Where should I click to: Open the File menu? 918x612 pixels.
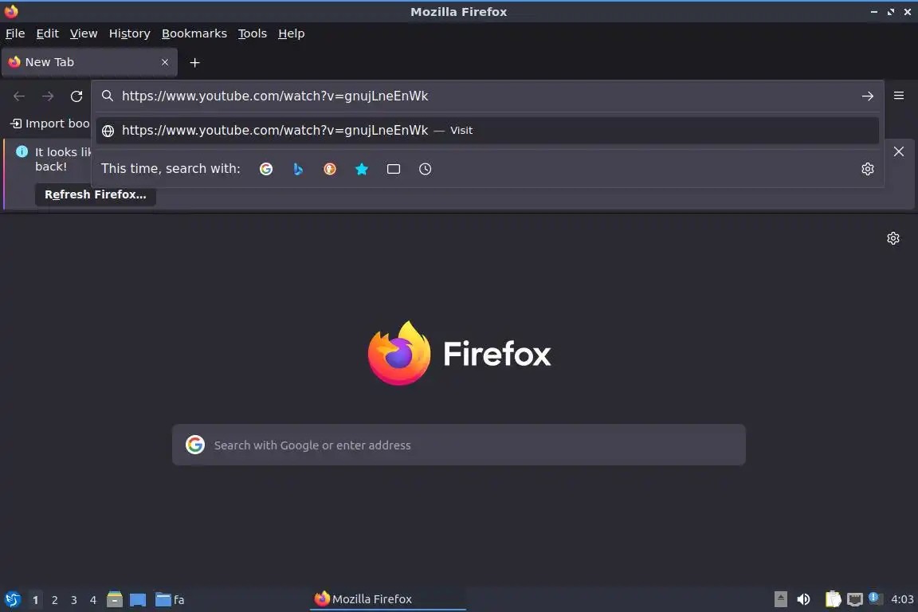click(x=15, y=34)
